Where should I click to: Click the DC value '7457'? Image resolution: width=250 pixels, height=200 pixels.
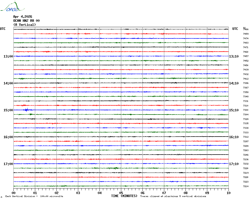pyautogui.click(x=246, y=56)
